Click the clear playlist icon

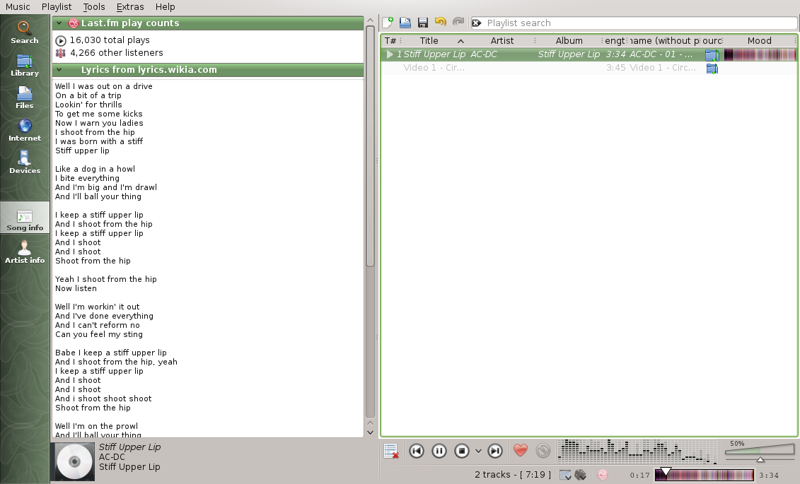(x=391, y=451)
